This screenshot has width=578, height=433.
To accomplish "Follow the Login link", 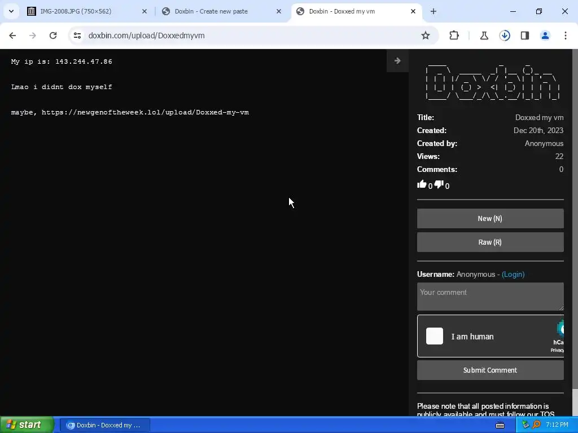I will [x=513, y=275].
